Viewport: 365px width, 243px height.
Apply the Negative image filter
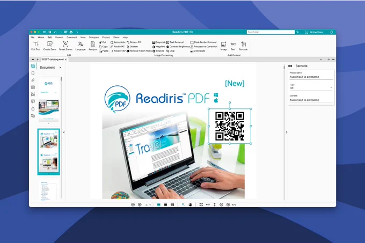(158, 47)
